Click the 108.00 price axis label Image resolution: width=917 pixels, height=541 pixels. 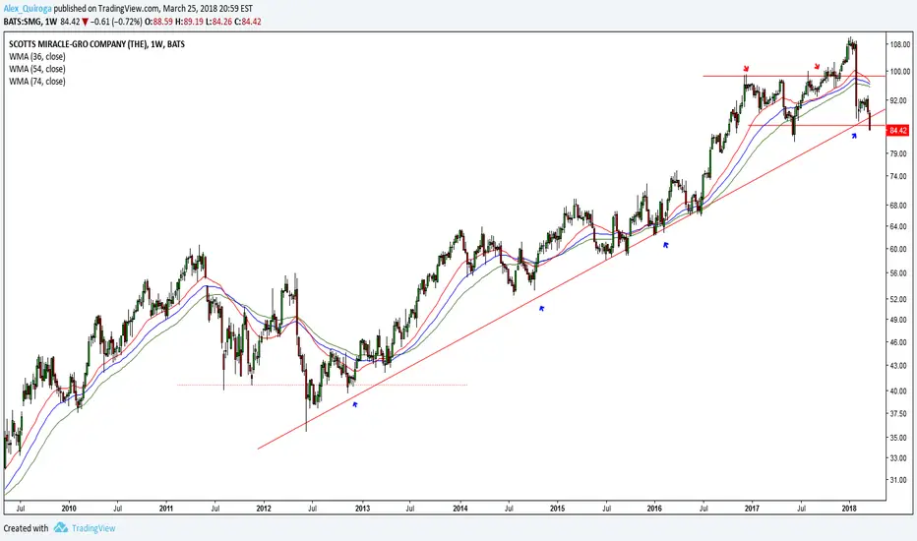899,44
